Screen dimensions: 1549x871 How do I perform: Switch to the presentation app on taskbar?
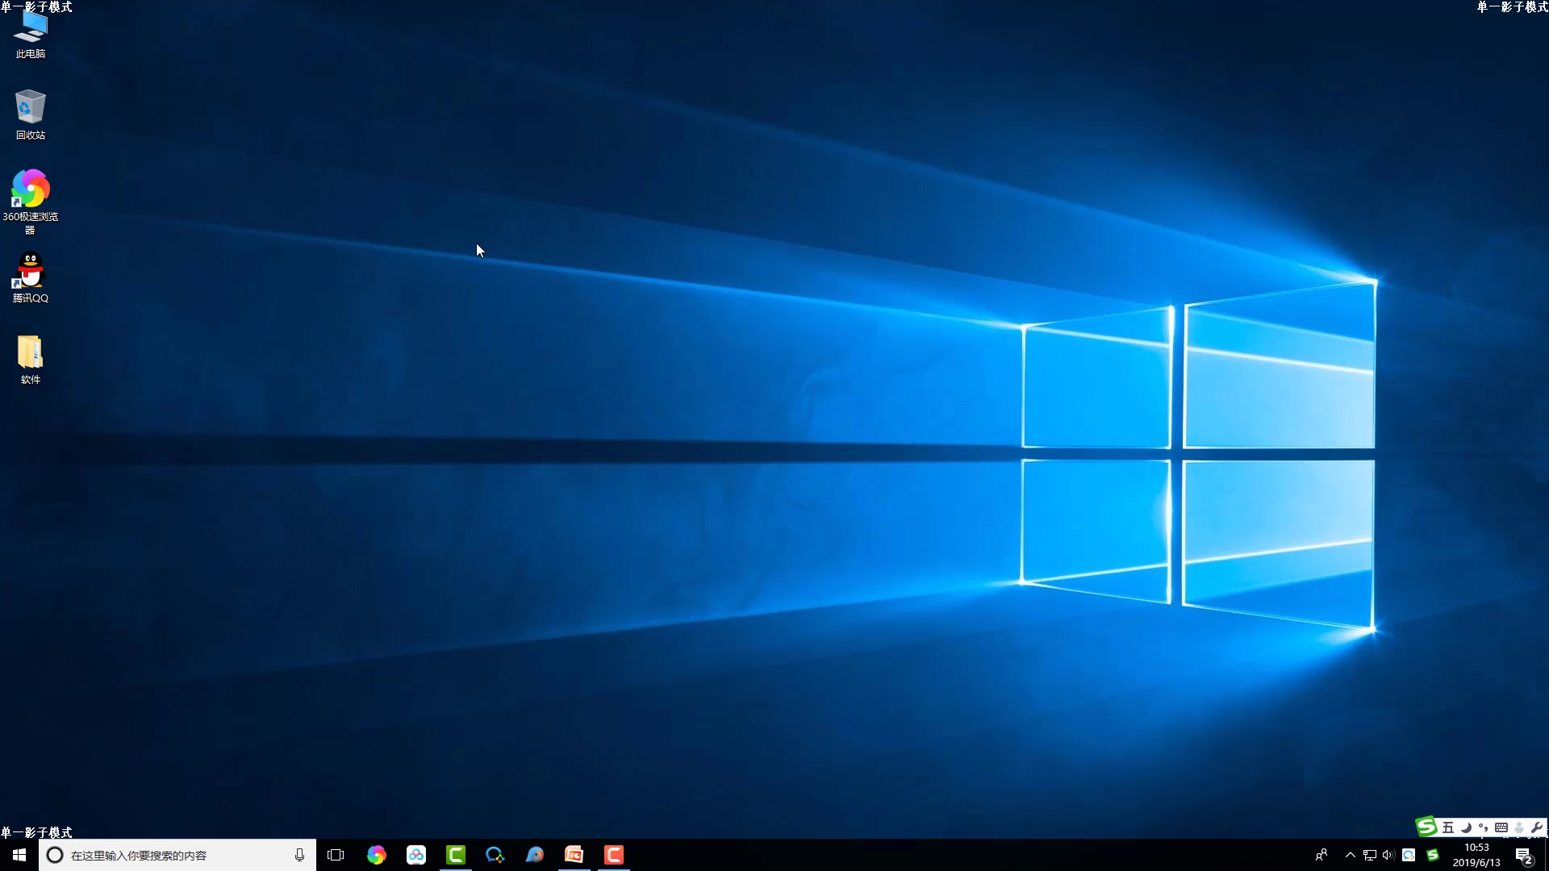tap(574, 855)
